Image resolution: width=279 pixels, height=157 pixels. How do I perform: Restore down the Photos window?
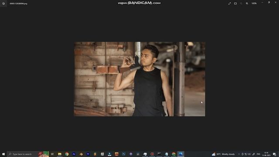point(269,3)
